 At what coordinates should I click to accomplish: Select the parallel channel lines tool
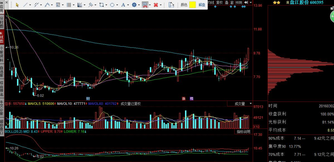click(x=36, y=5)
